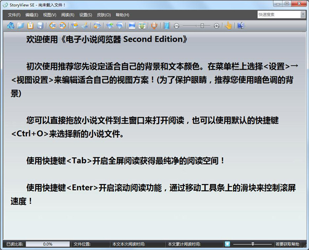
Task: Click the blue badge icon after the arrows
Action: point(75,26)
